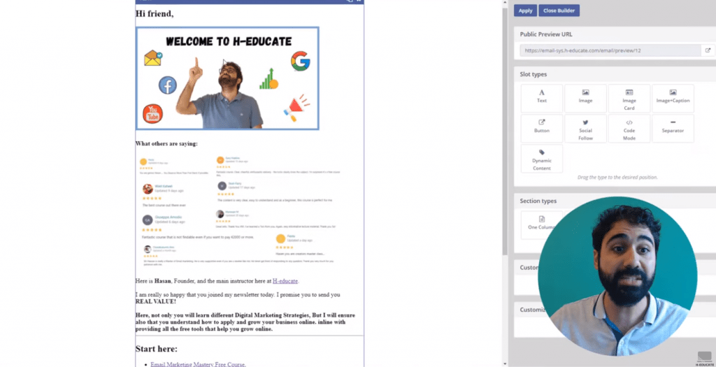Click the 'What others are saying:' text
Viewport: 716px width, 367px height.
click(166, 144)
